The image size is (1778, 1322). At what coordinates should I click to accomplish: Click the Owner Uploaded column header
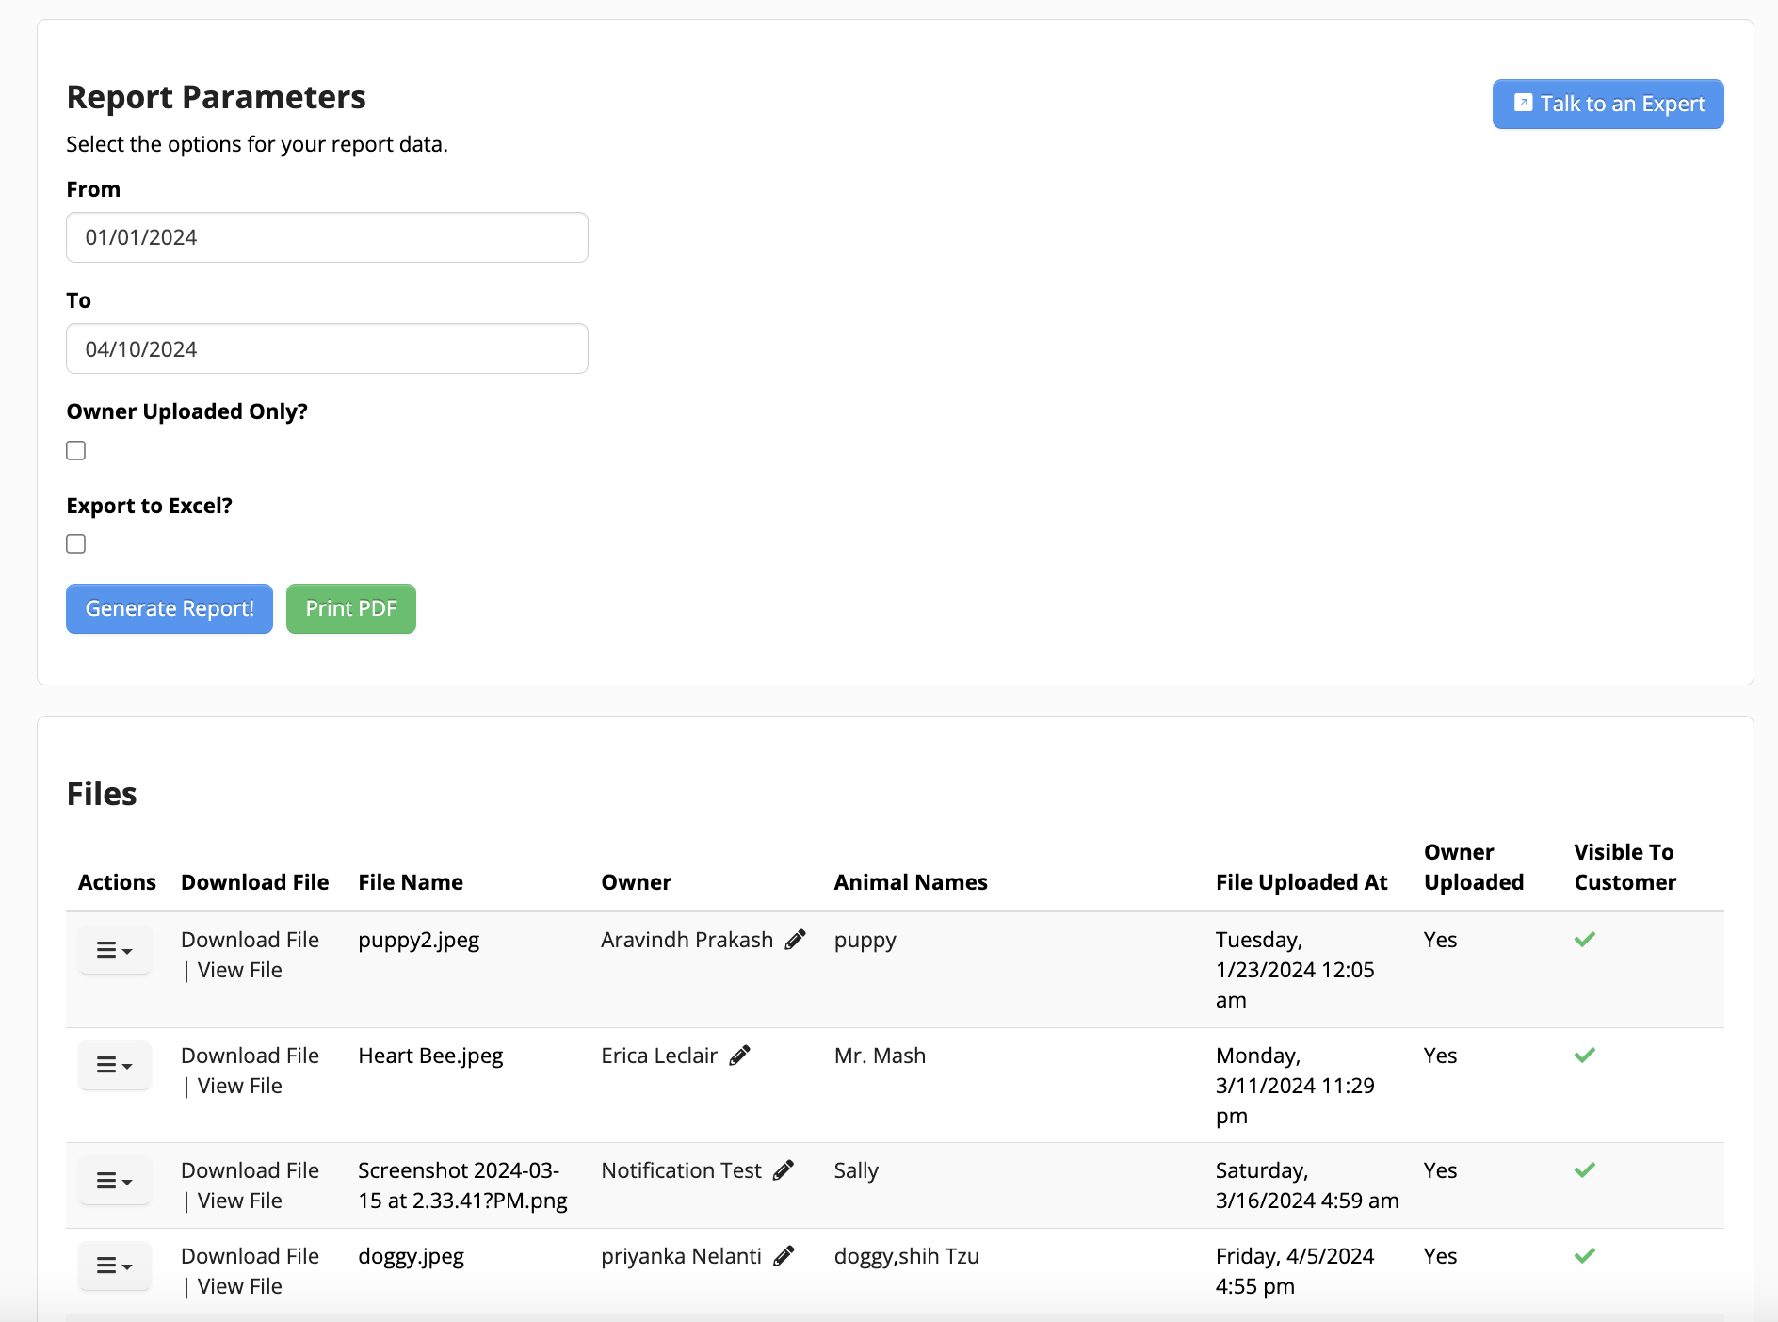[1474, 867]
